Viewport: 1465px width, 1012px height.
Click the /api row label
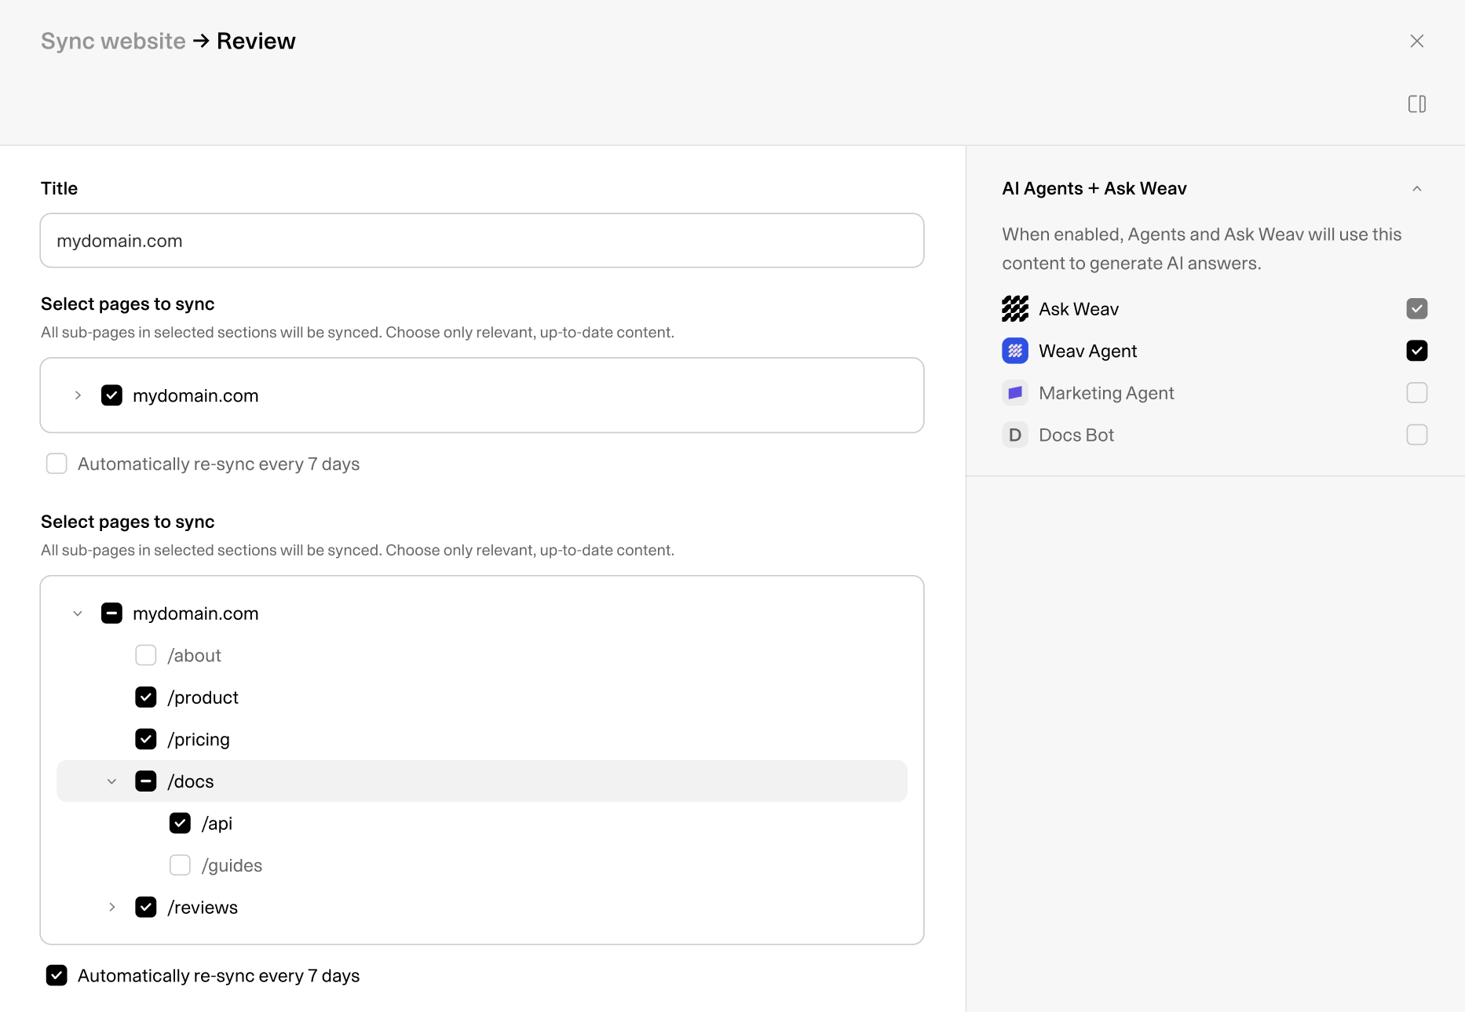(x=217, y=824)
